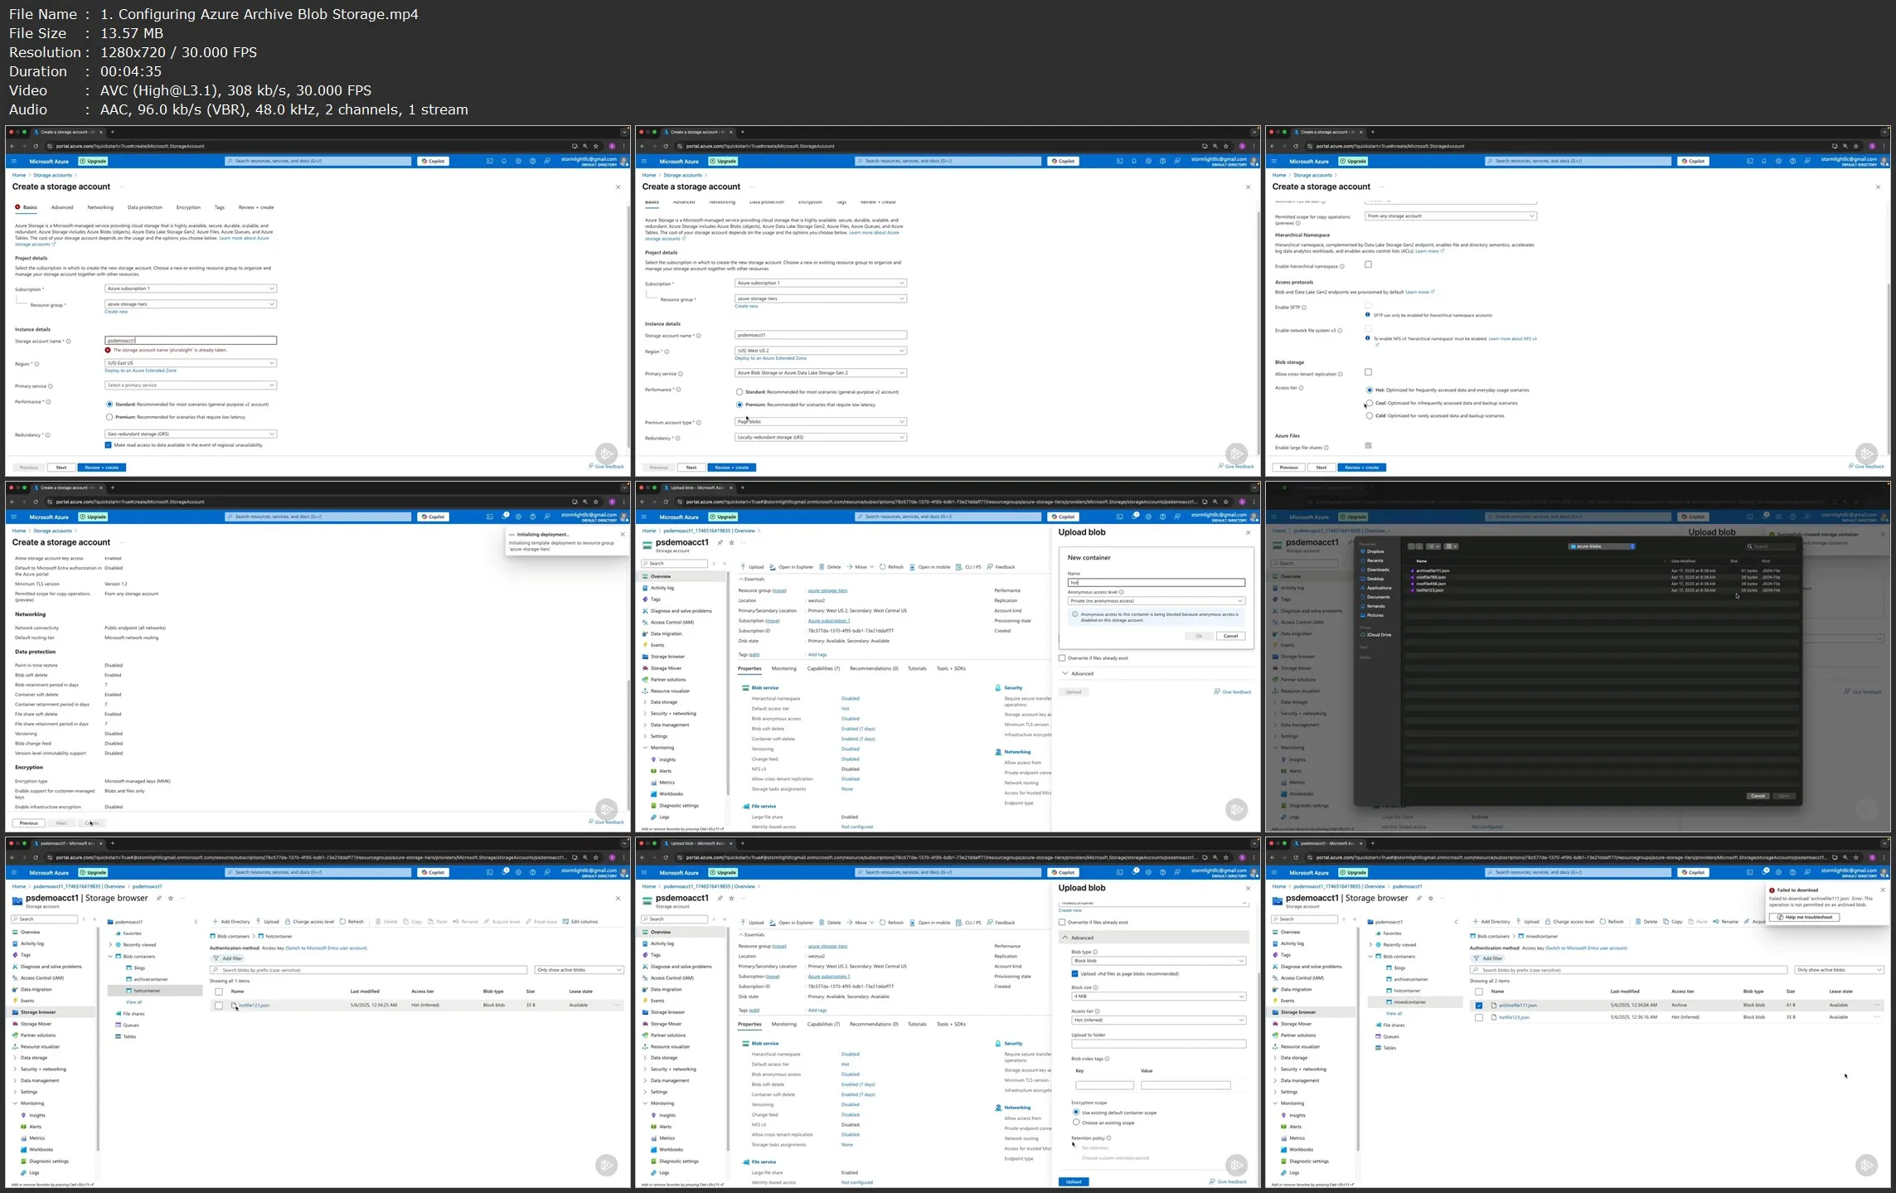1896x1193 pixels.
Task: Click the Enable SFTP info icon
Action: pos(1304,308)
